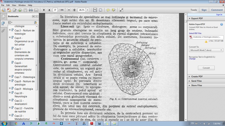Click the Save (floppy disk) icon
The image size is (225, 126).
pos(25,10)
